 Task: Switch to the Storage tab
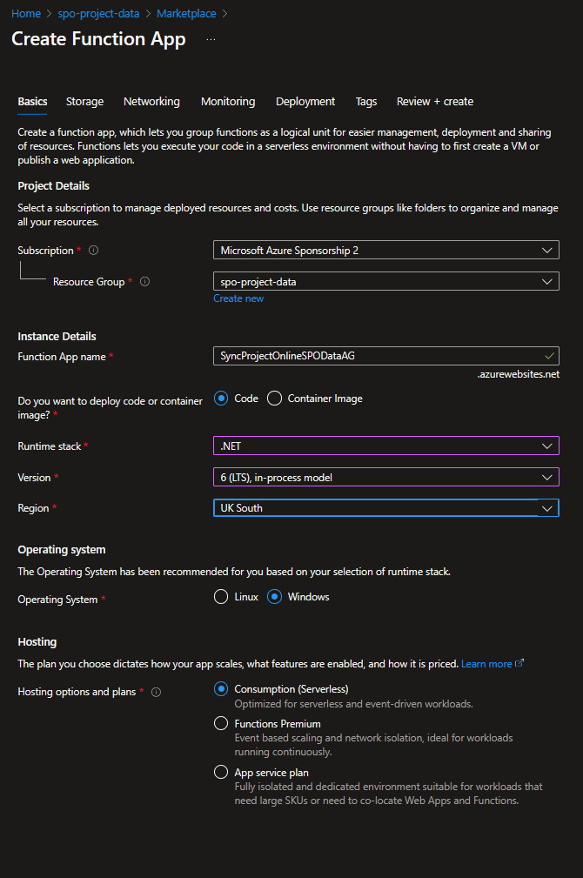[84, 101]
